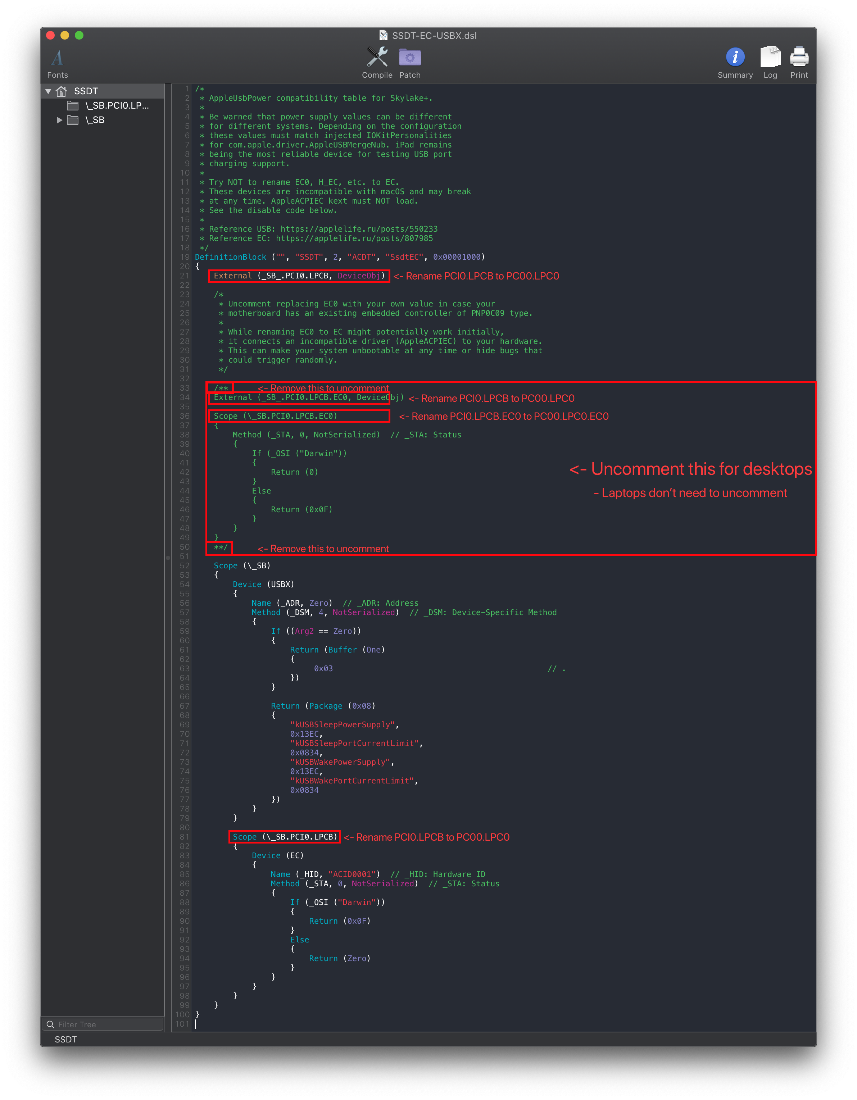Open the Patch folder icon
The width and height of the screenshot is (857, 1100).
[409, 57]
